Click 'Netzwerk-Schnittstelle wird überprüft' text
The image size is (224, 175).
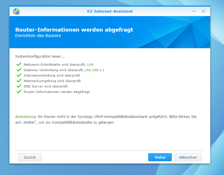[x=55, y=65]
